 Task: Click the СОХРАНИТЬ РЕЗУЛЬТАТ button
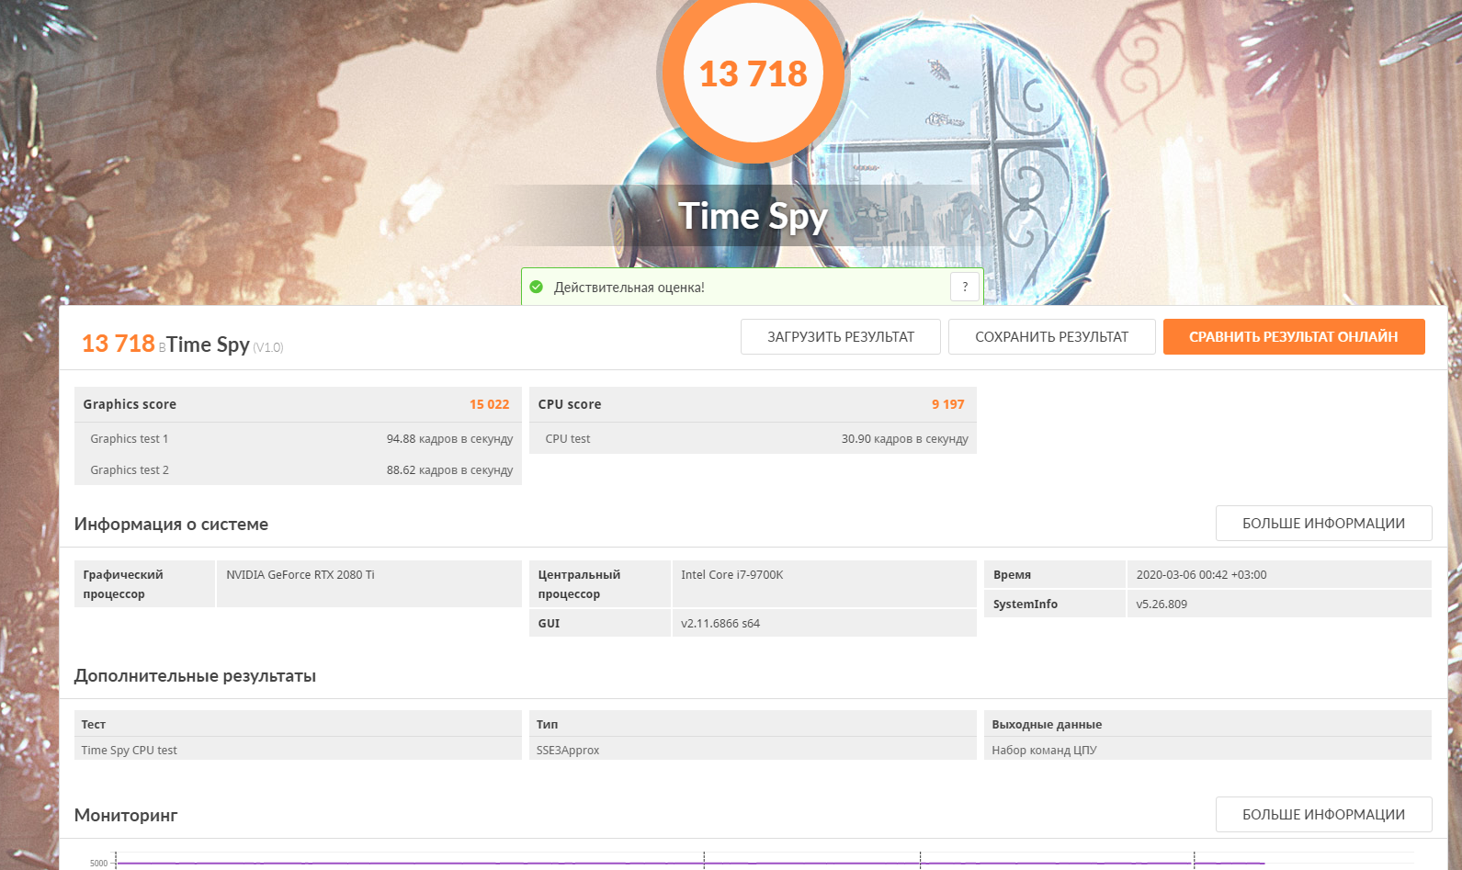1052,336
